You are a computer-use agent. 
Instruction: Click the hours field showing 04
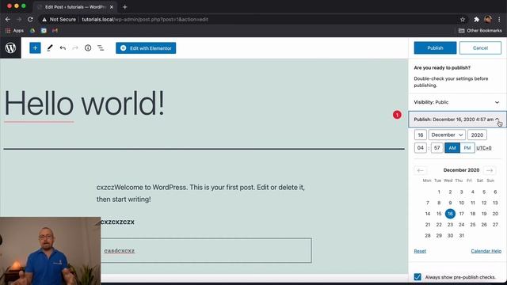421,148
